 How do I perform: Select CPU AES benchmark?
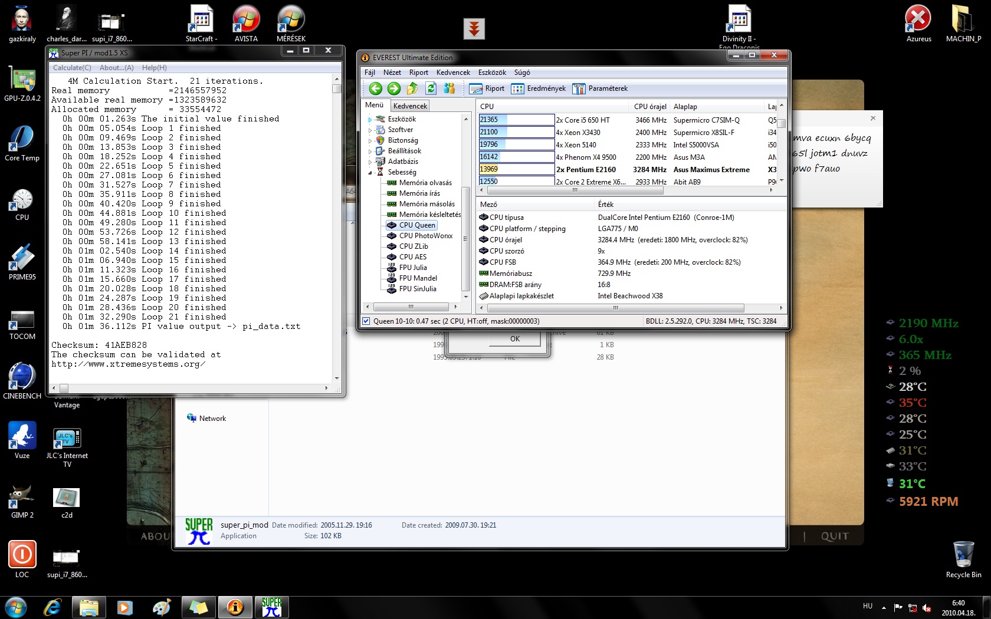413,257
